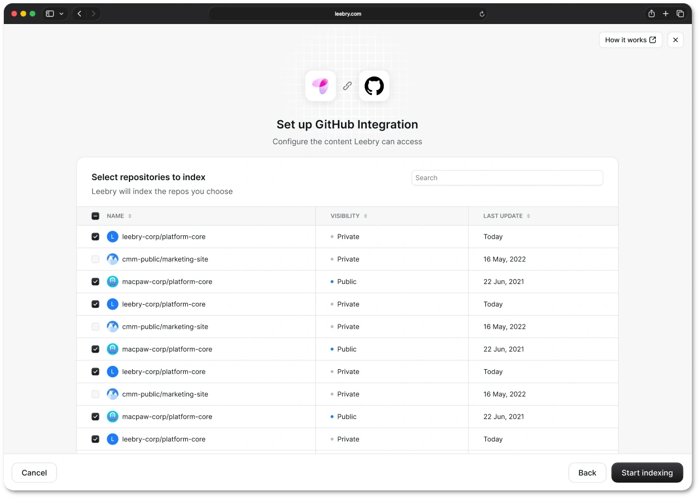The image size is (699, 498).
Task: Click the third macpaw-corp teal avatar
Action: tap(113, 417)
